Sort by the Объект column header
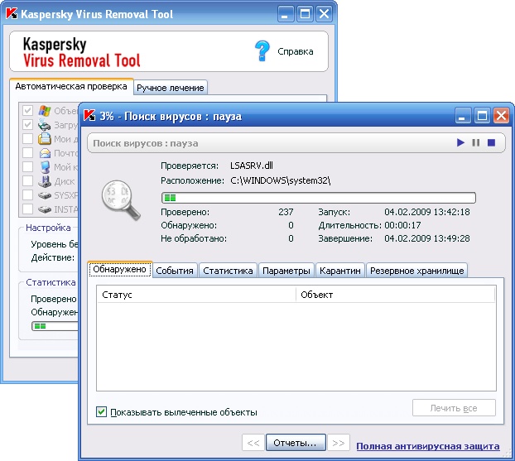The width and height of the screenshot is (515, 461). [x=396, y=295]
